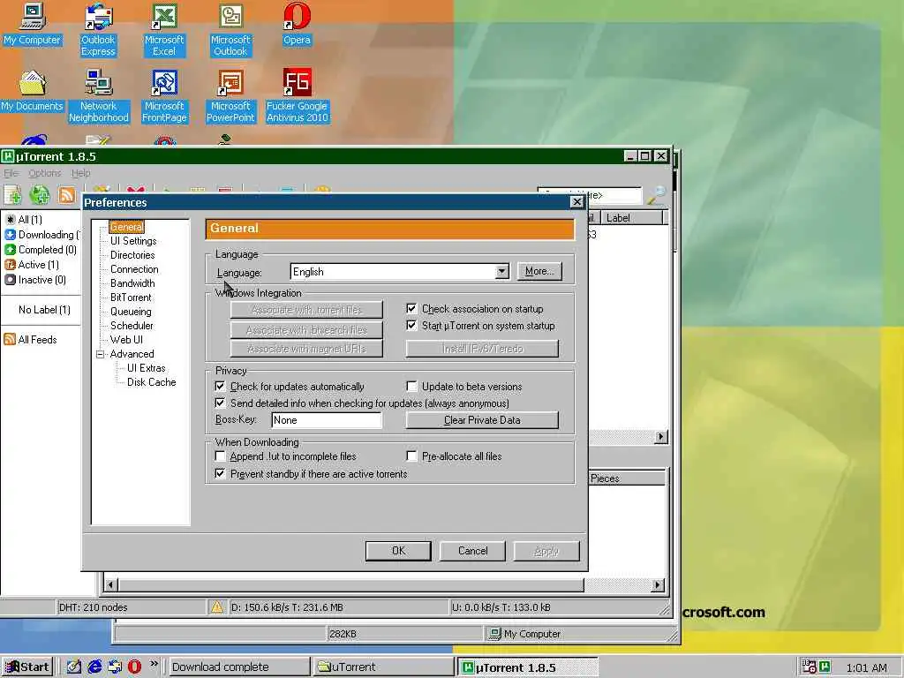Click the RSS feed toolbar icon in µTorrent

[67, 195]
